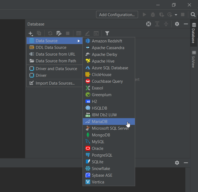198x192 pixels.
Task: Open Database panel settings gear
Action: click(177, 24)
